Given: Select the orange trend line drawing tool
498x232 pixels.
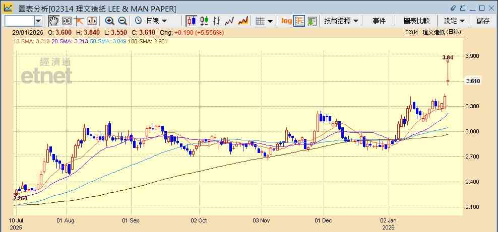Looking at the screenshot, I should [x=79, y=21].
